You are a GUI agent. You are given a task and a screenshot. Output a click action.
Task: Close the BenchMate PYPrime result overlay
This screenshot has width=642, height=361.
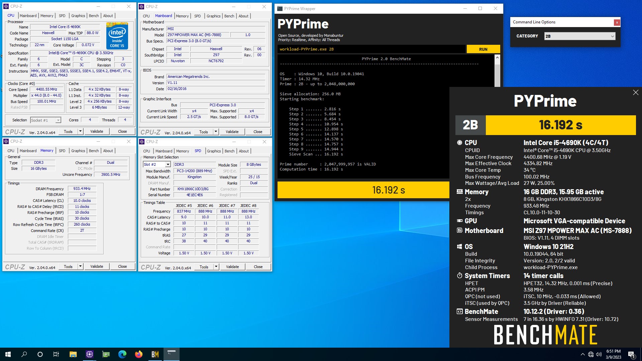[x=636, y=93]
